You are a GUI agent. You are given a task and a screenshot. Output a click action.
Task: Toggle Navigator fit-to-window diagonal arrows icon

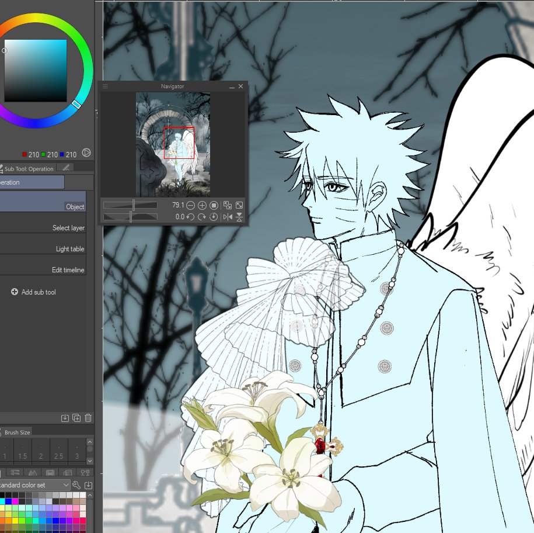click(x=239, y=205)
